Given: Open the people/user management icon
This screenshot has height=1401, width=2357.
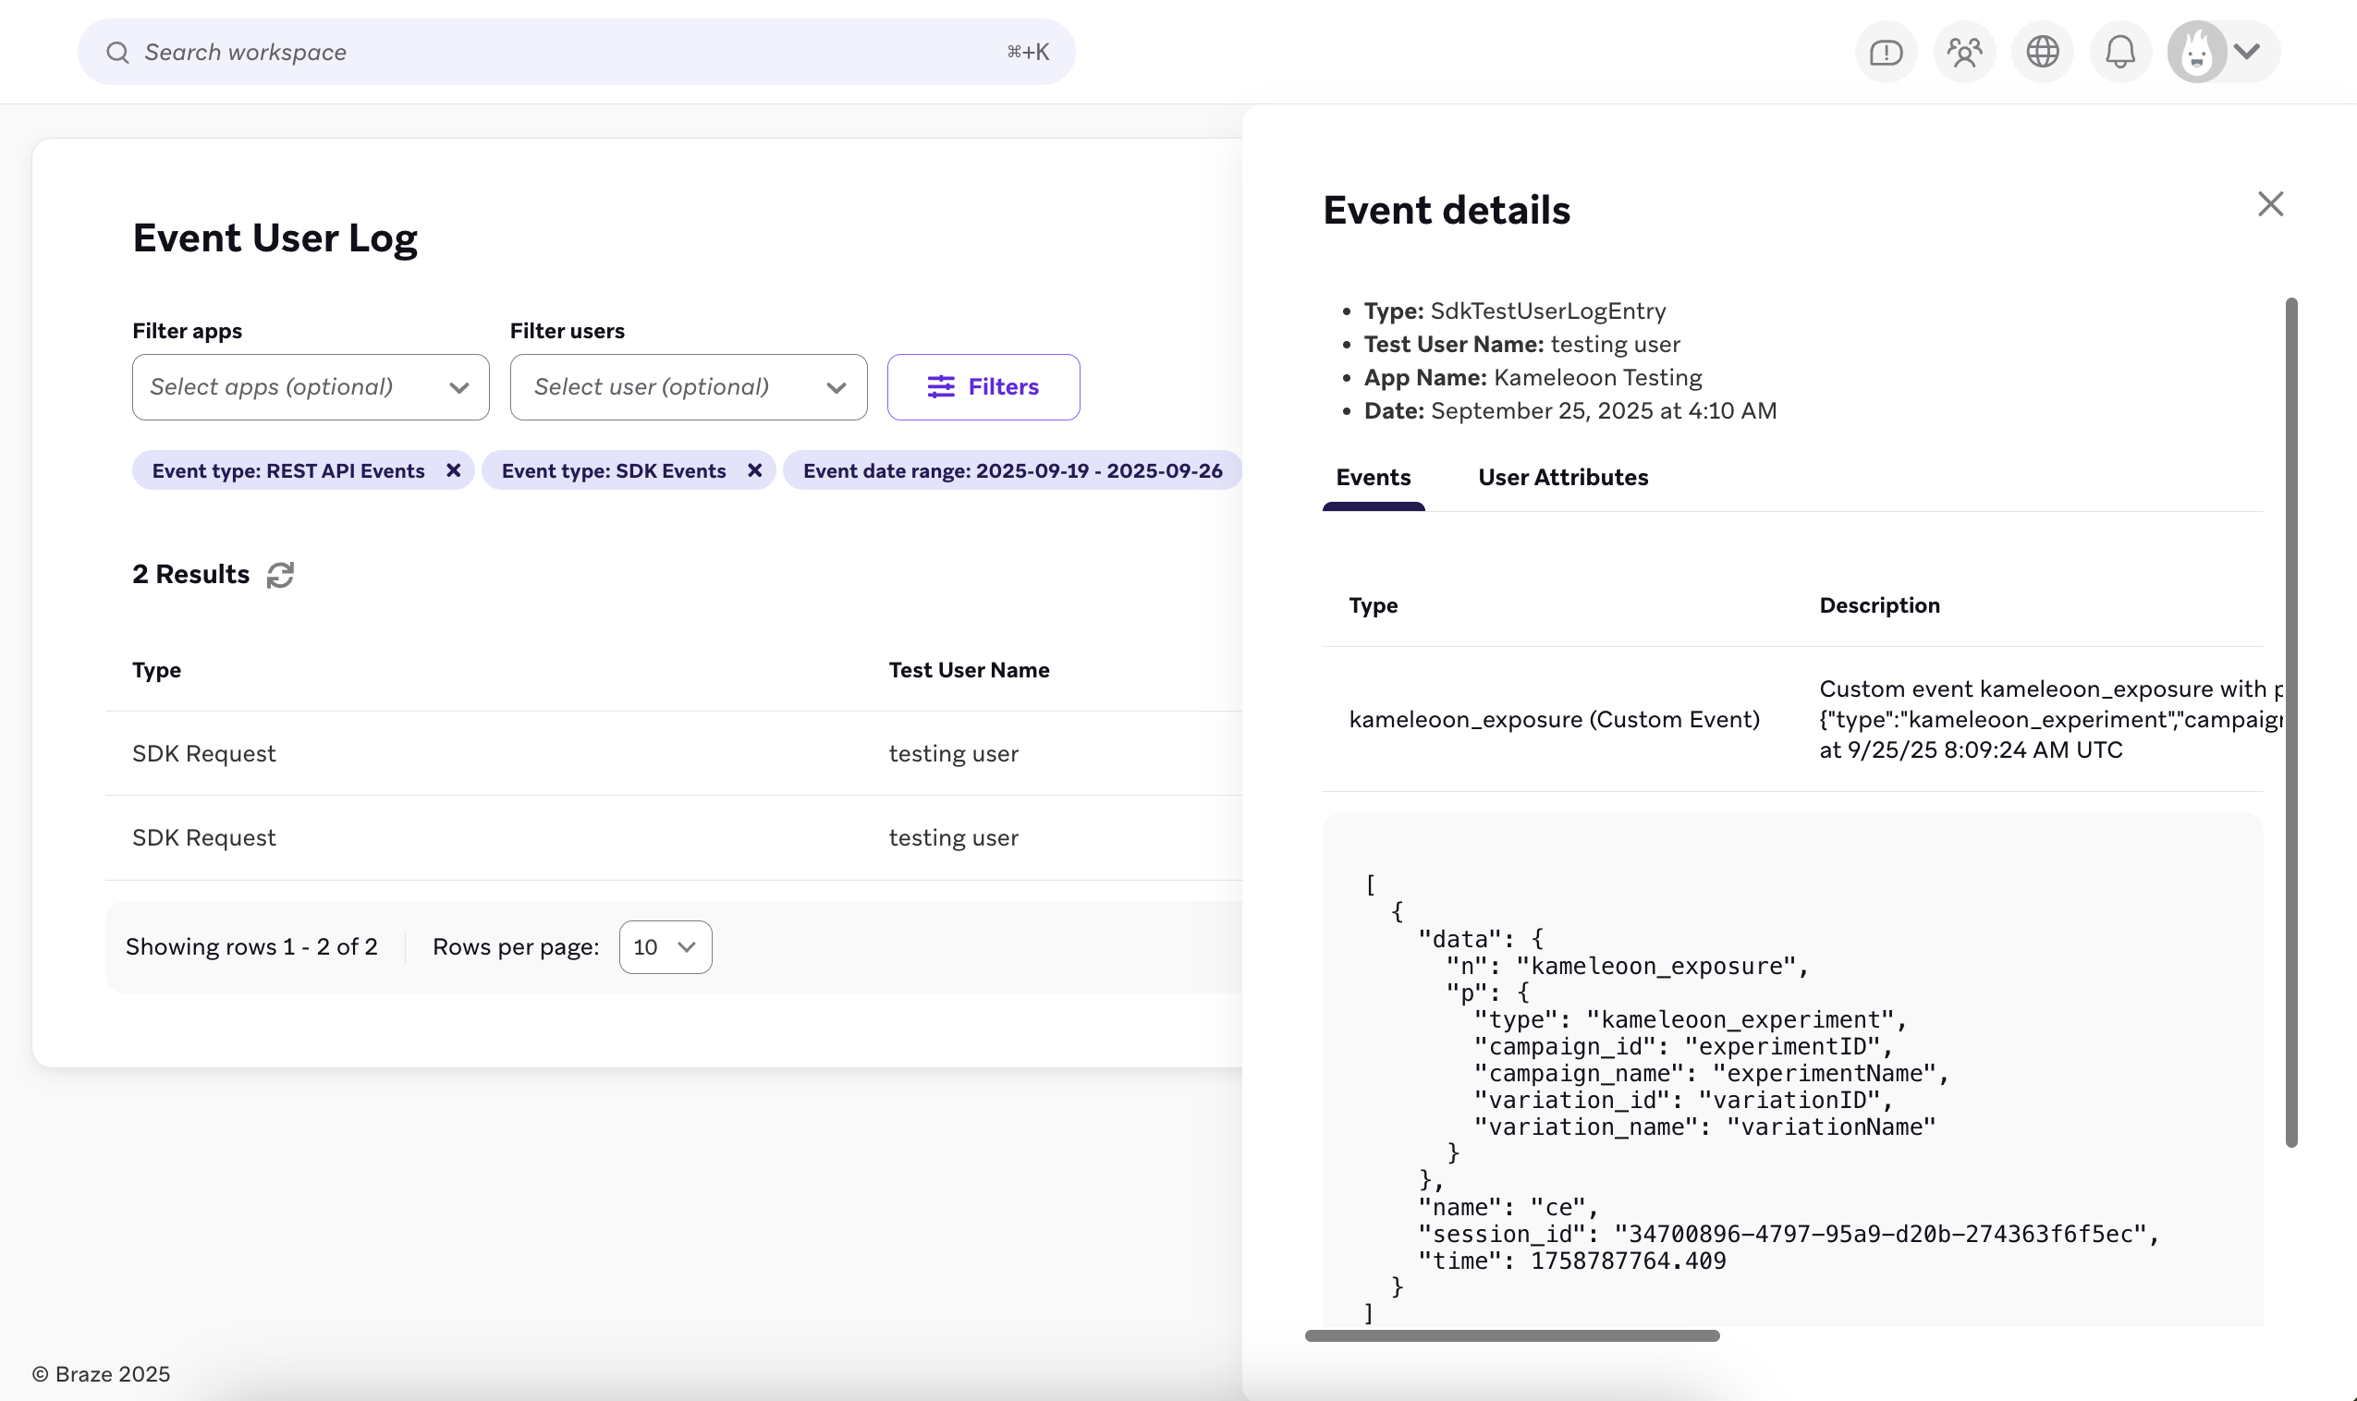Looking at the screenshot, I should [1964, 51].
